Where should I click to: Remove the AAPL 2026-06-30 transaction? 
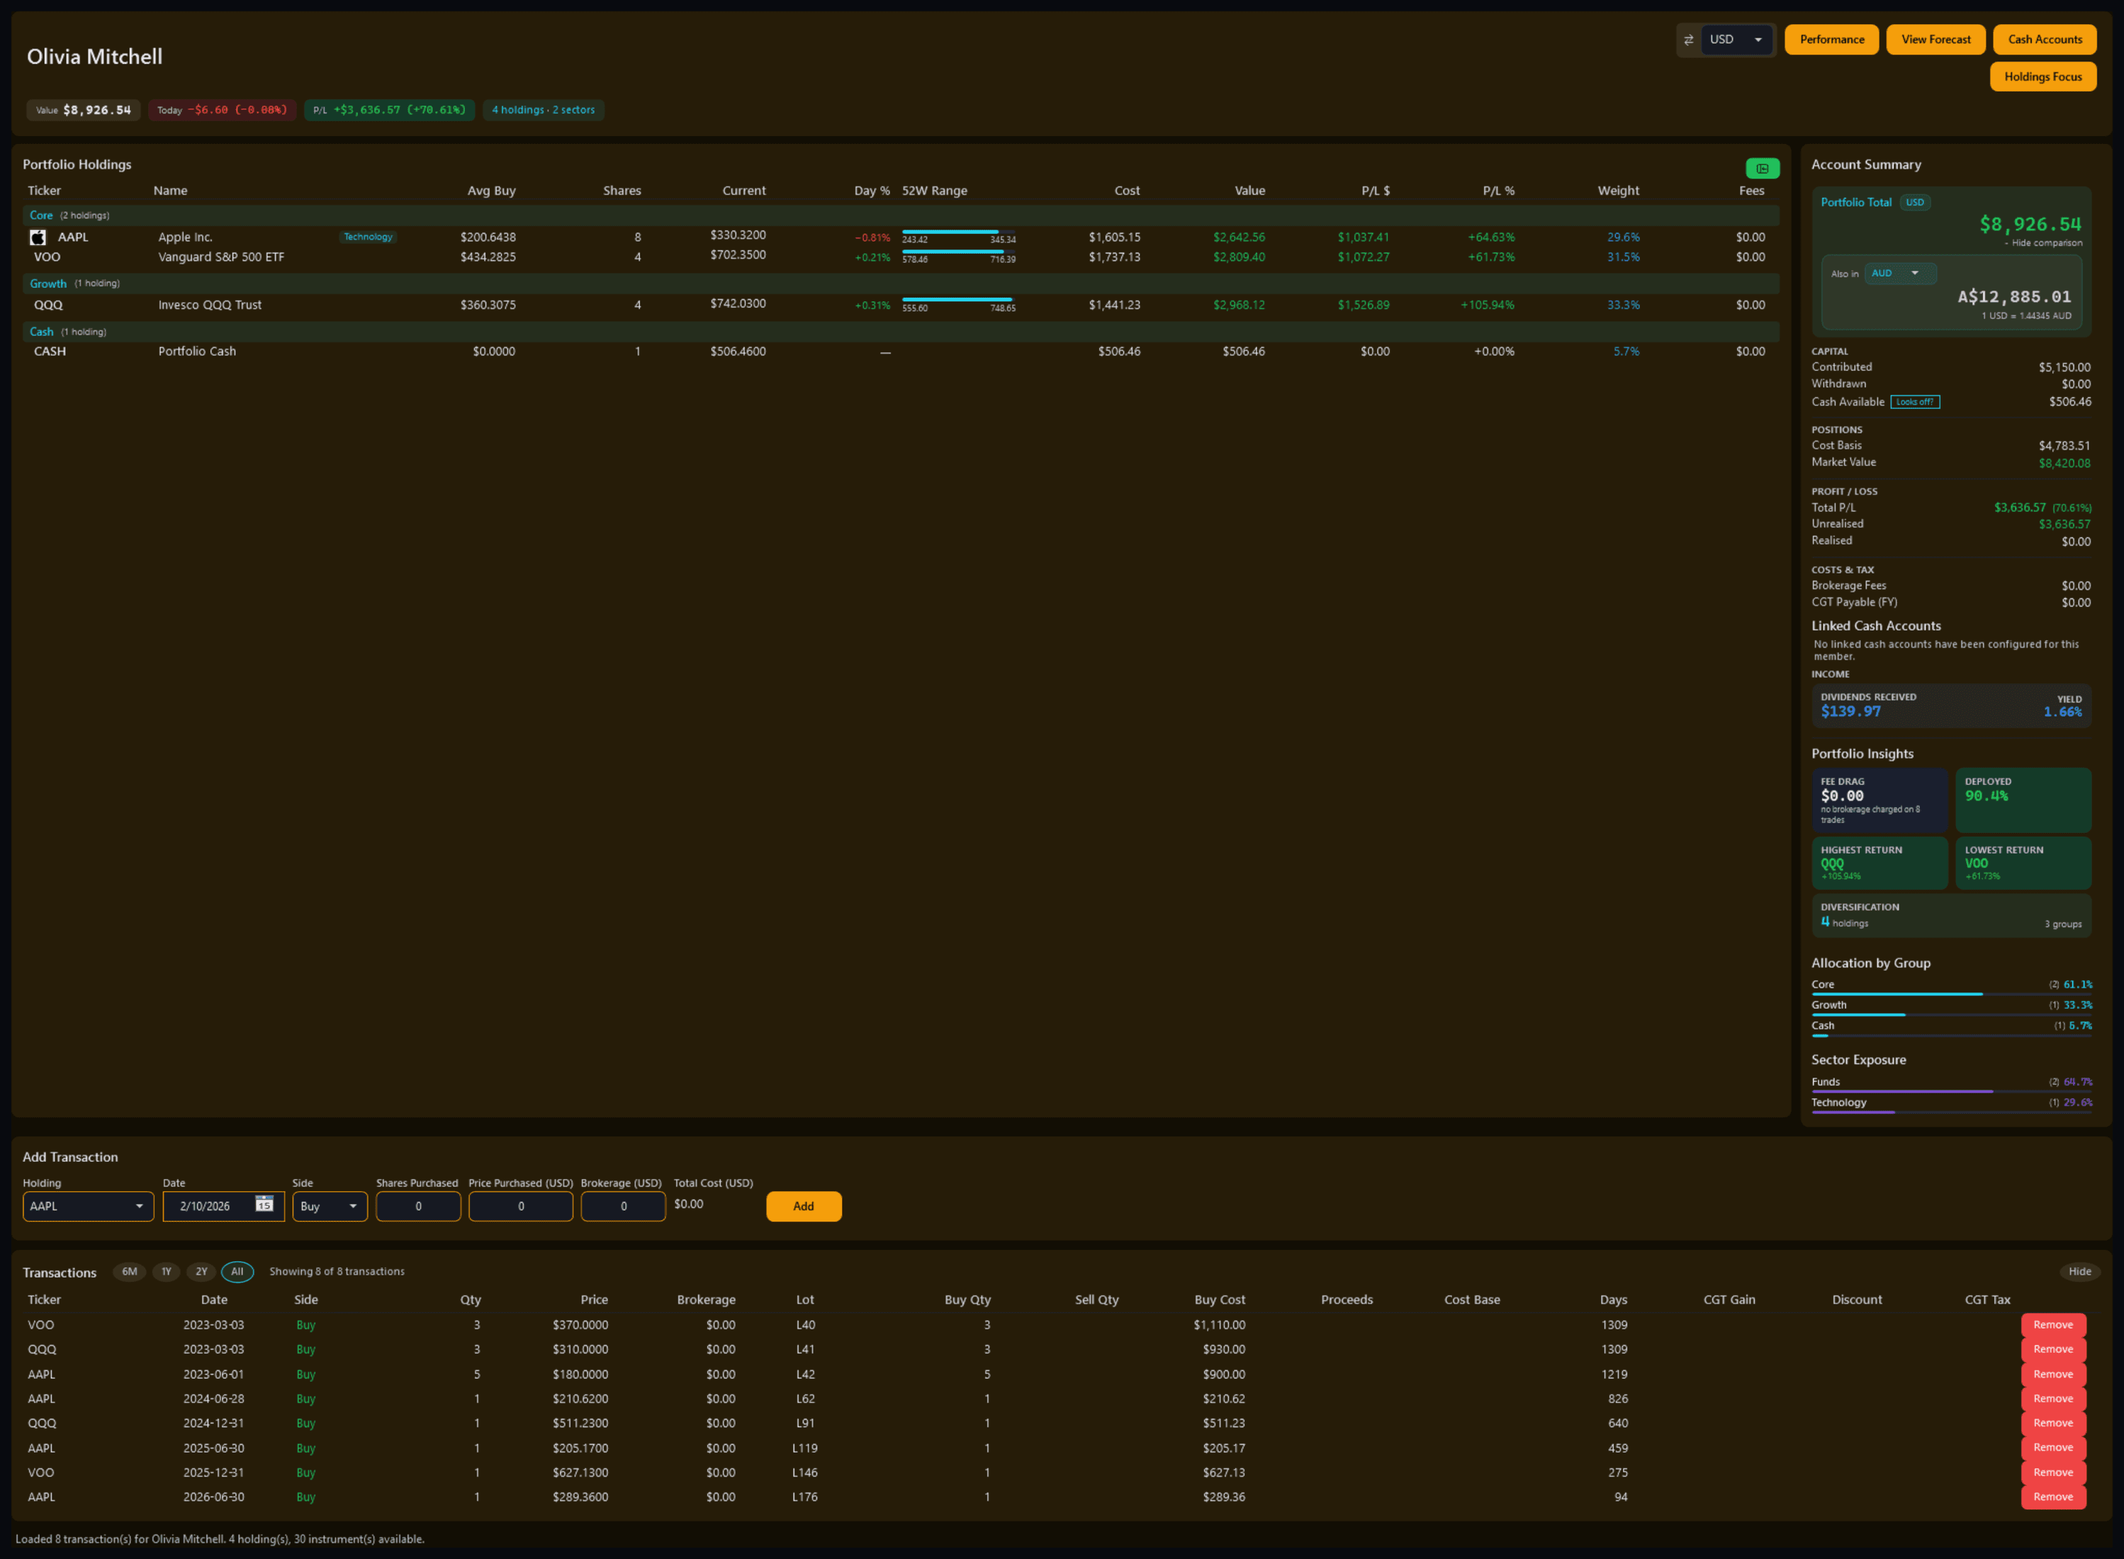tap(2052, 1497)
